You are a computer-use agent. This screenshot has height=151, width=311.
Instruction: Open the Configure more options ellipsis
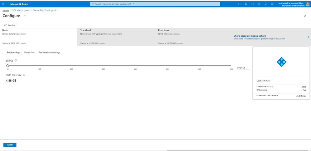click(25, 16)
